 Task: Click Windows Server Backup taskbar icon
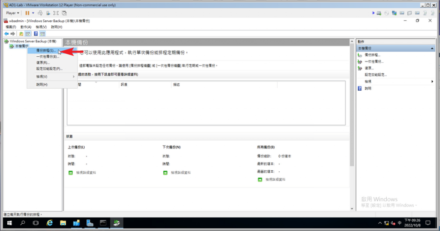click(x=117, y=223)
